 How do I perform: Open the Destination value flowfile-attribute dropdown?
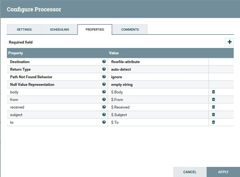(x=158, y=62)
